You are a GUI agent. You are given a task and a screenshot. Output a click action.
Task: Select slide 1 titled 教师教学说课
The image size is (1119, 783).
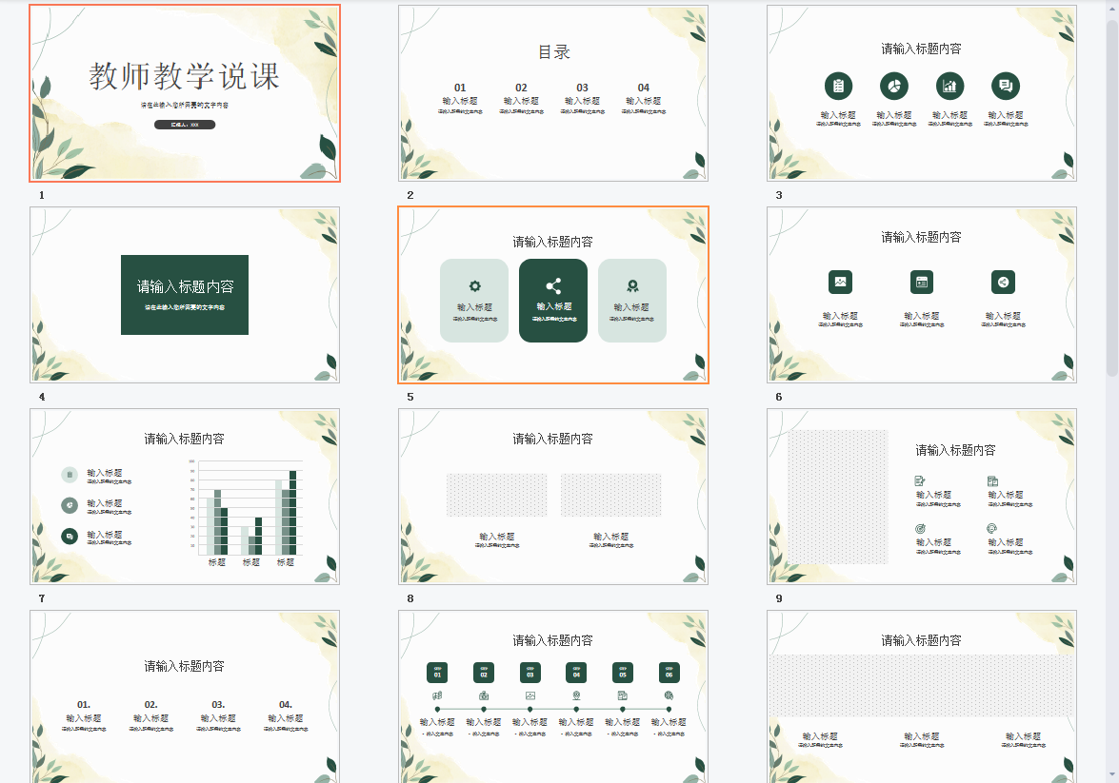click(185, 93)
